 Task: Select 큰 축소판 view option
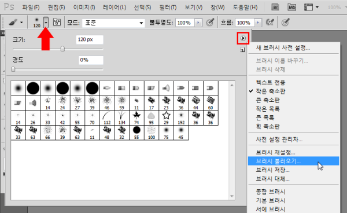[293, 100]
